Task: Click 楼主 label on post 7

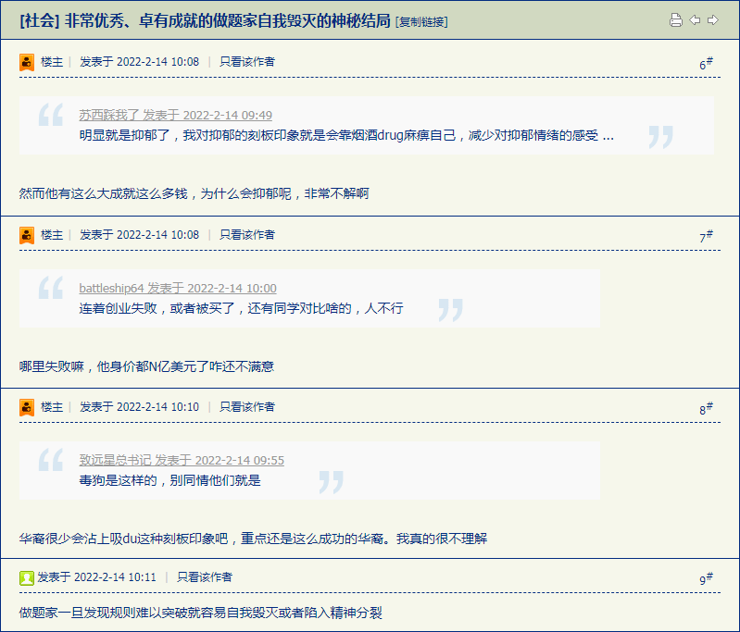Action: [x=52, y=235]
